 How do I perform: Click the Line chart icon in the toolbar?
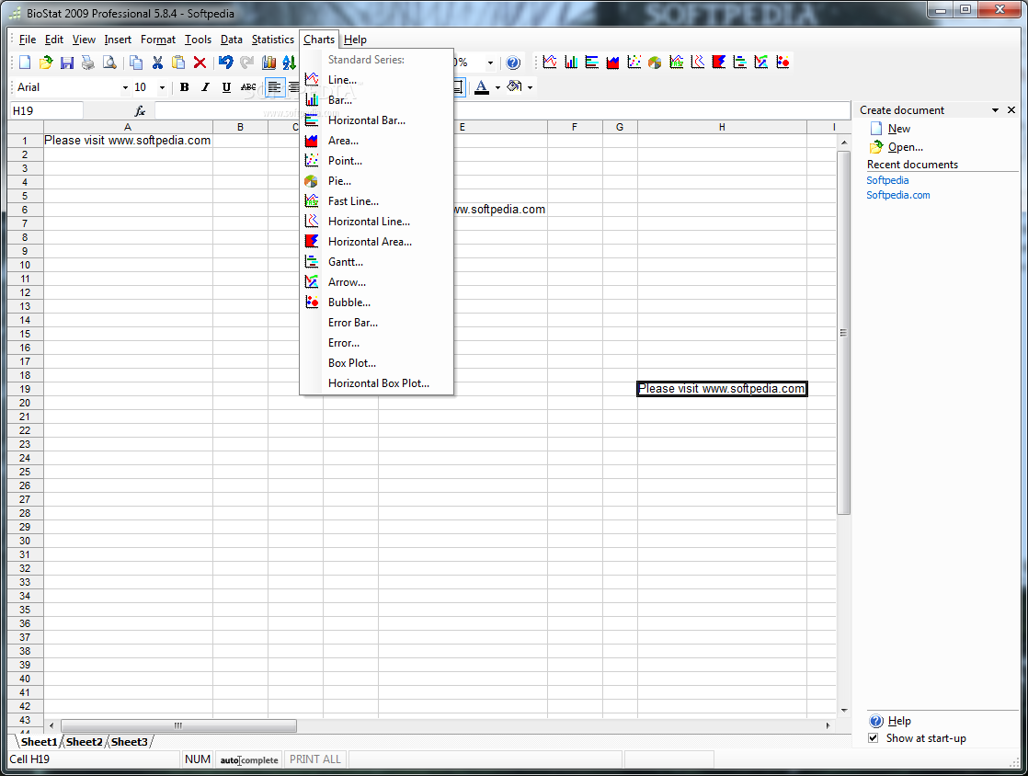click(550, 62)
